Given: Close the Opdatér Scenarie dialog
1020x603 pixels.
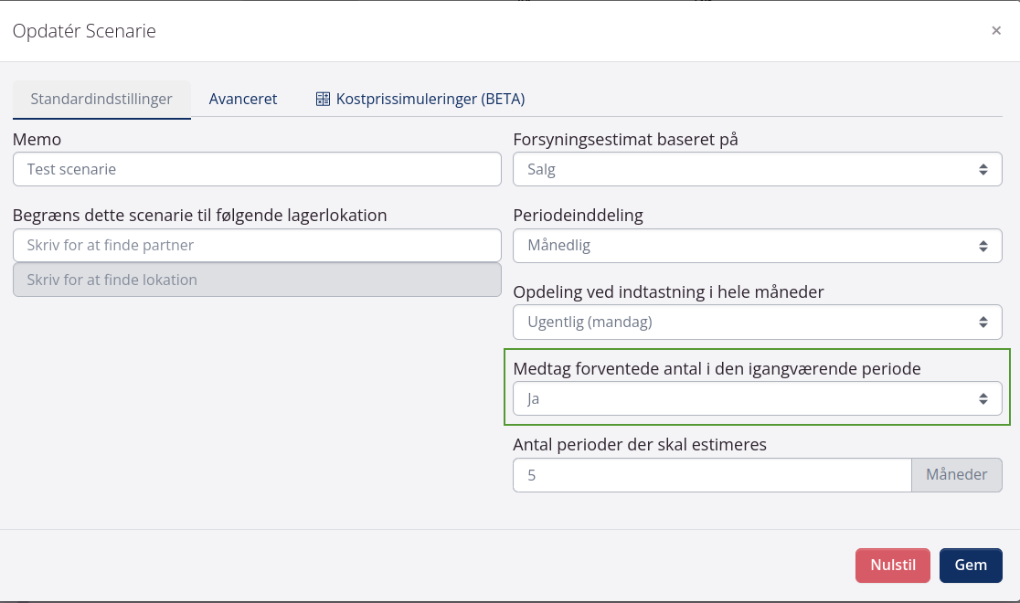Looking at the screenshot, I should pos(995,31).
